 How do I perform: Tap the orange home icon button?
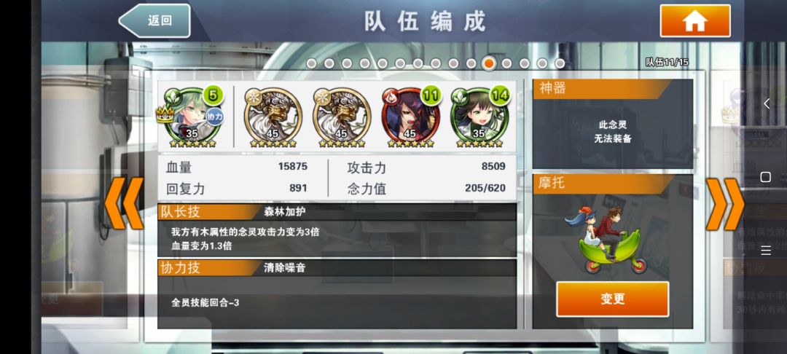click(694, 20)
